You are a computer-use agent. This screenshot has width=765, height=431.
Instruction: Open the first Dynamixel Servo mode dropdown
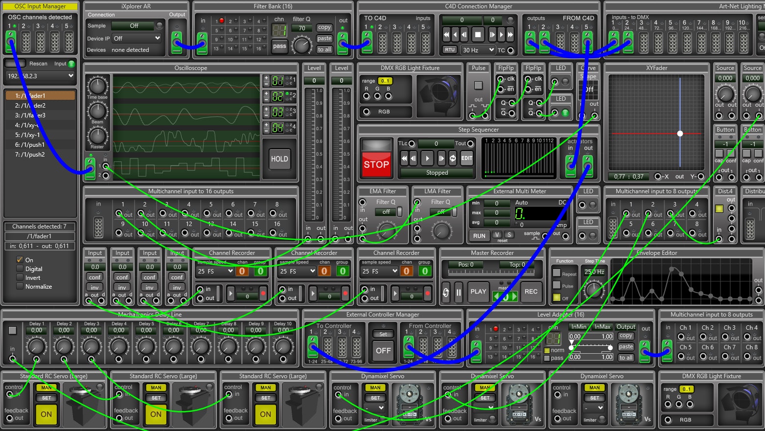click(375, 408)
